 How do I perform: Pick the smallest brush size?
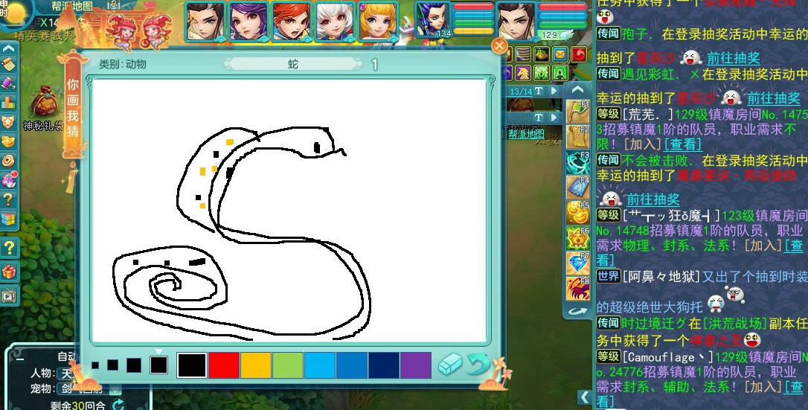[95, 365]
